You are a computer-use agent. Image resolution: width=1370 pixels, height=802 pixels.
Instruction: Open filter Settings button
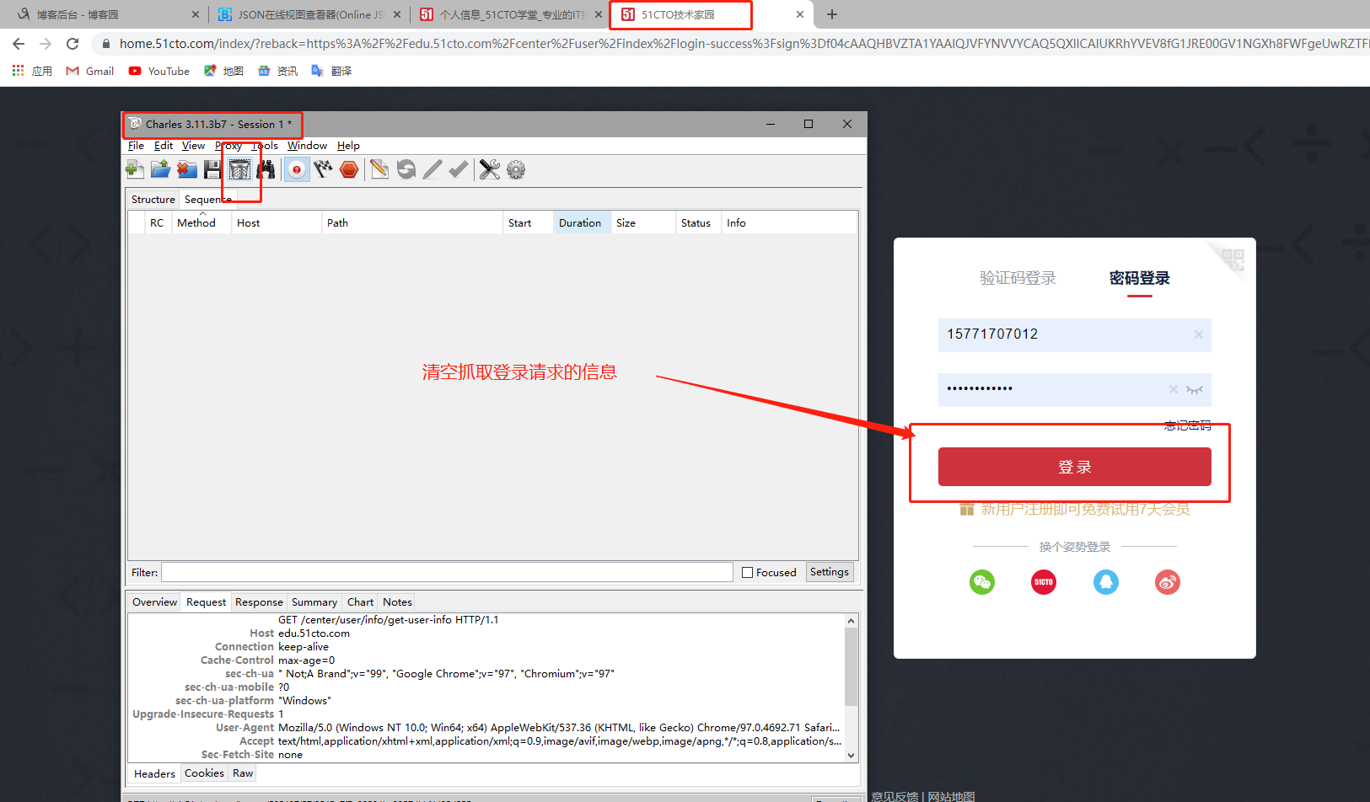pyautogui.click(x=830, y=572)
